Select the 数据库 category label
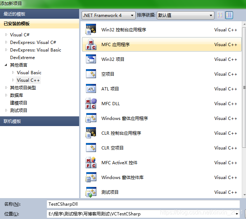 [x=17, y=95]
